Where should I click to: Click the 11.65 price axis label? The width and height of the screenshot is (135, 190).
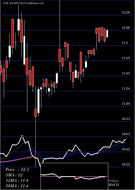[126, 58]
